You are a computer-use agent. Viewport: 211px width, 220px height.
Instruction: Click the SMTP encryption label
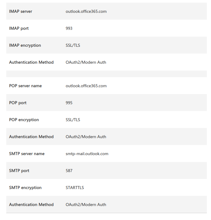pos(25,188)
